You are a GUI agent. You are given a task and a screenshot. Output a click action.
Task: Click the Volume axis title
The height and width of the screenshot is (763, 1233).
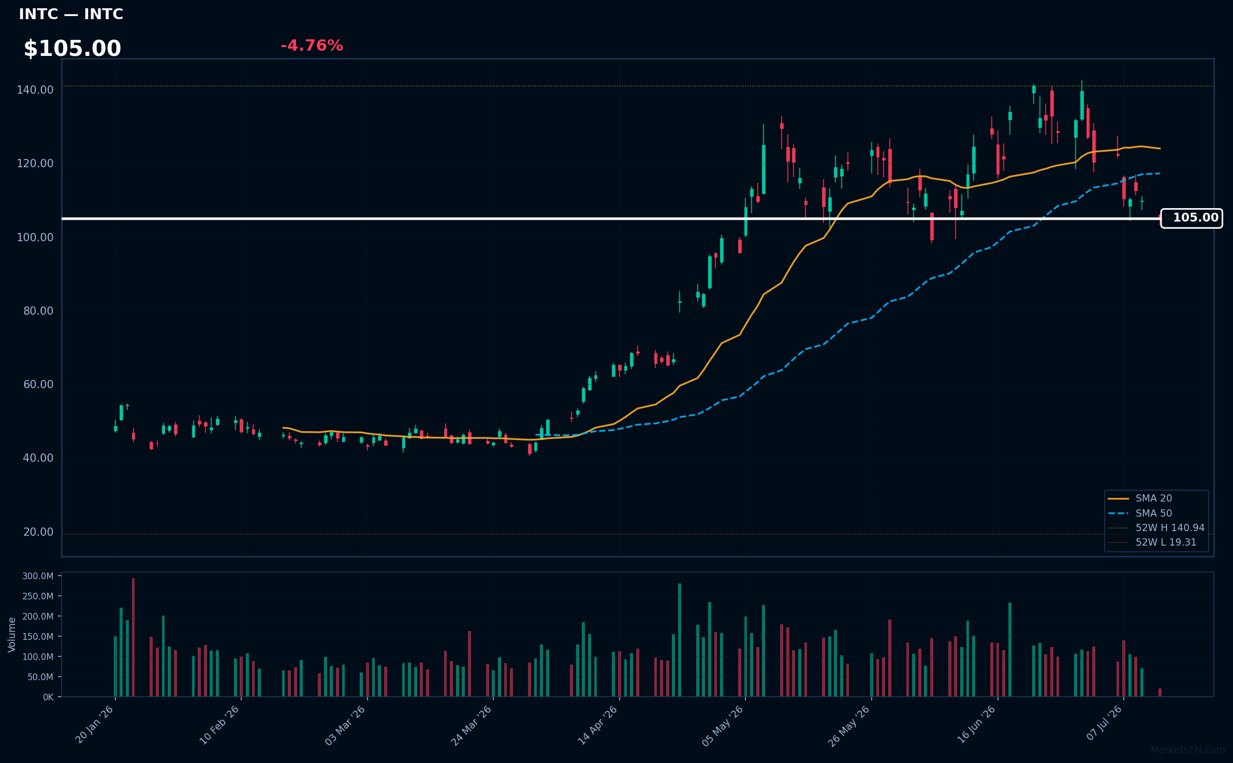pos(12,635)
